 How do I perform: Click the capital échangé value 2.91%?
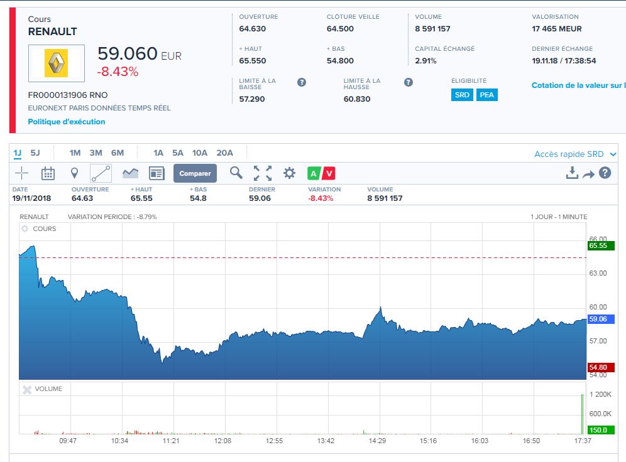tap(426, 61)
